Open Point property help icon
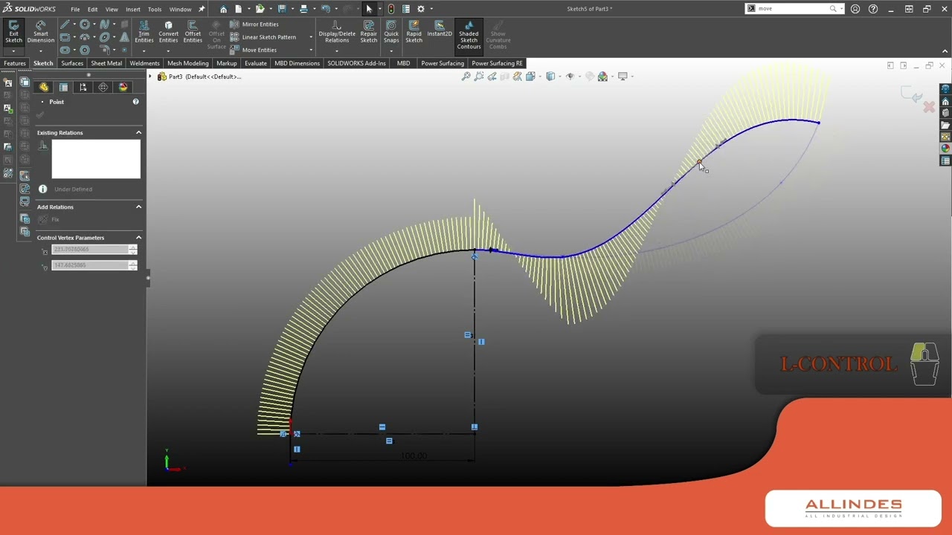Screen dimensions: 952x535 point(135,102)
